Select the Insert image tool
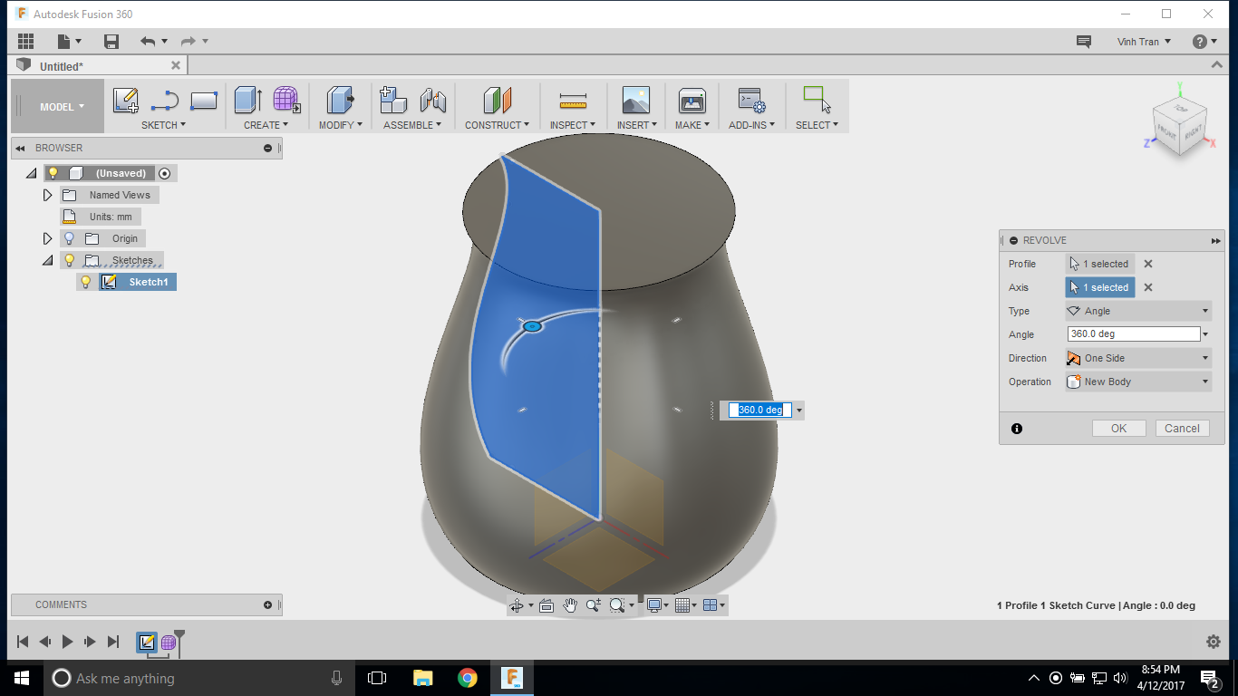 636,100
